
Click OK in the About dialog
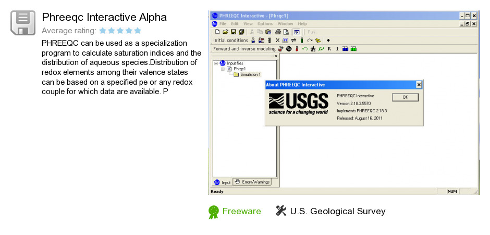point(405,97)
